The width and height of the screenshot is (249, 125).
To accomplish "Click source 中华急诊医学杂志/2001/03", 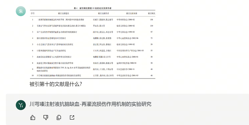I will click(x=128, y=75).
